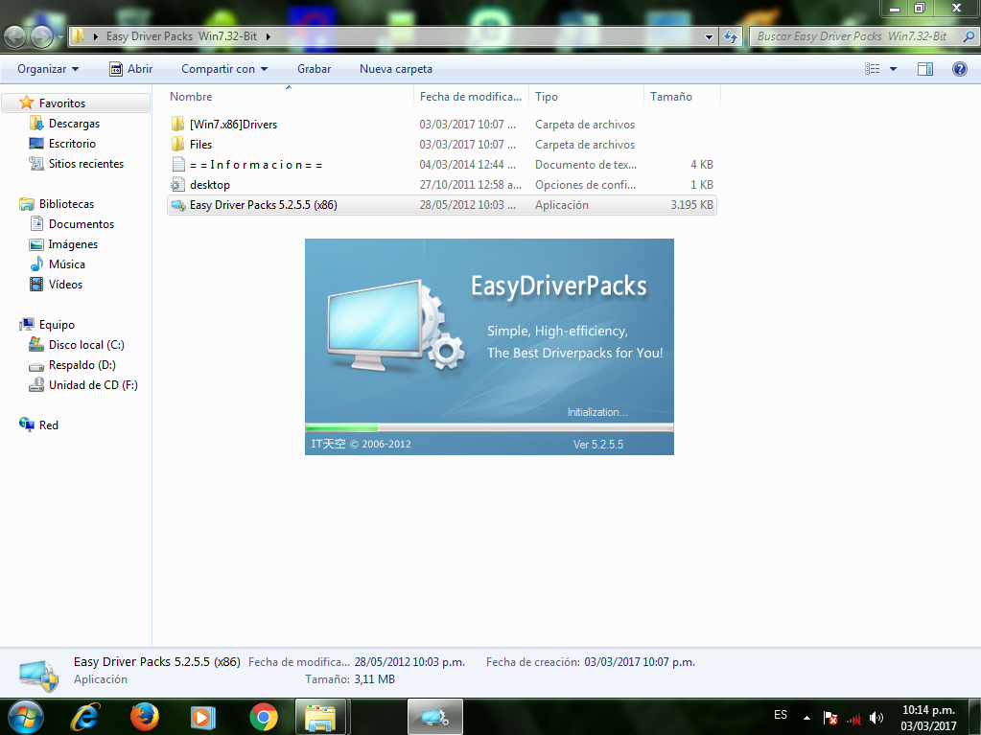Screen dimensions: 981x735
Task: Select Red in navigation pane
Action: pos(38,425)
